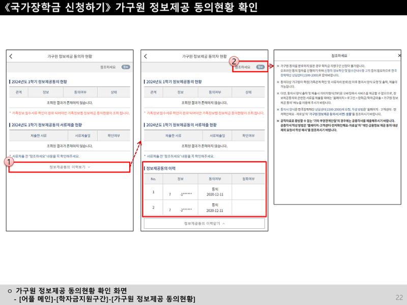Viewport: 407px width, 305px height.
Task: Click the bold 공적자료로 증빙할 수 없는 notice paragraph
Action: pyautogui.click(x=337, y=125)
